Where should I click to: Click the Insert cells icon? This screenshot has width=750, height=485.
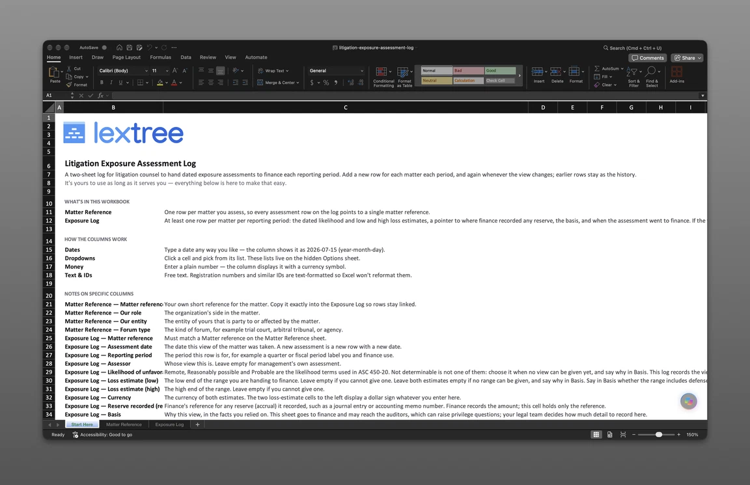537,72
